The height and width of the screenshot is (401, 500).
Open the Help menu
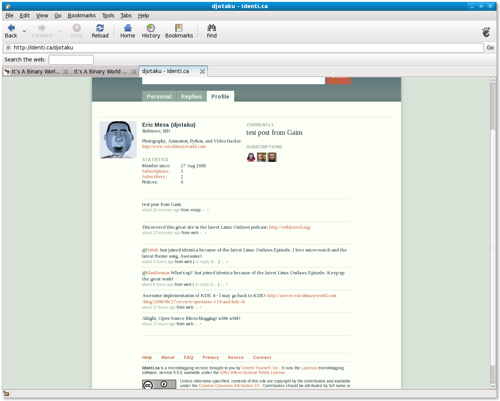(x=143, y=15)
